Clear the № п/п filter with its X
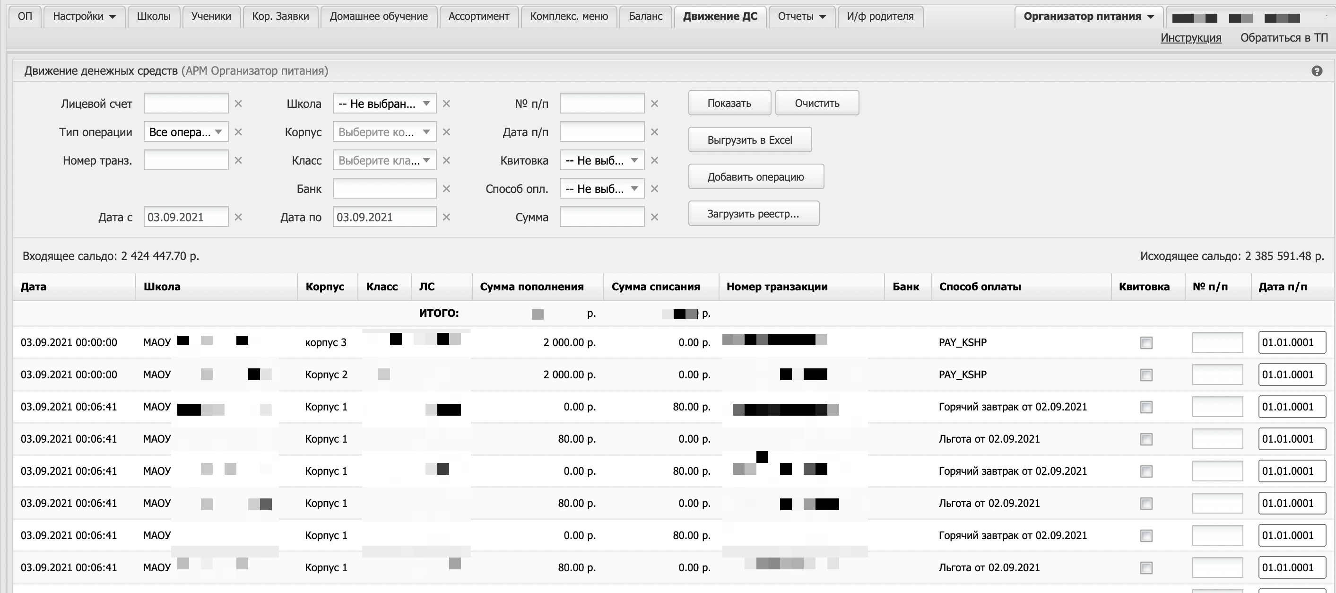Viewport: 1336px width, 593px height. [654, 104]
